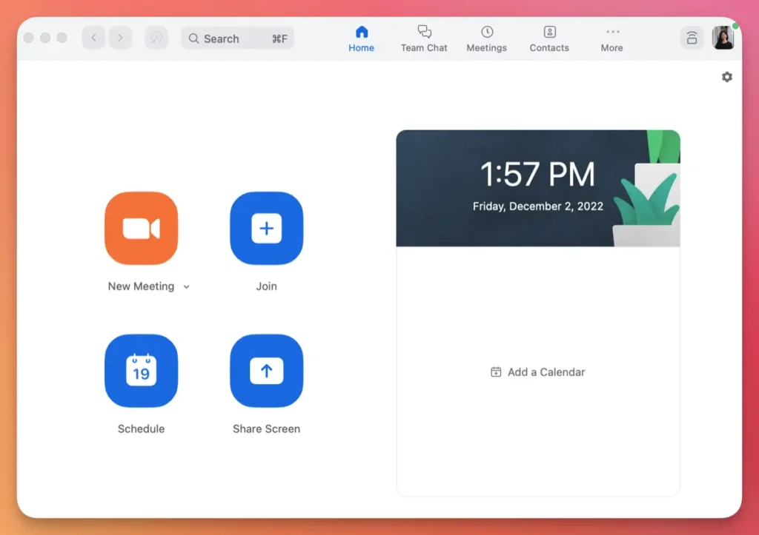Start a New Meeting with the orange camera icon
This screenshot has height=535, width=759.
(x=141, y=229)
